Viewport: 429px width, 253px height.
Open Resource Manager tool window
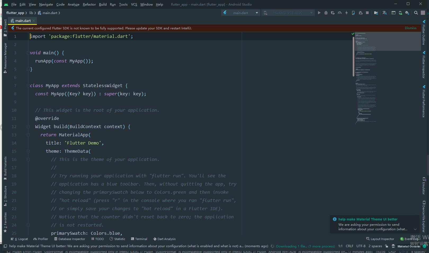tap(5, 58)
